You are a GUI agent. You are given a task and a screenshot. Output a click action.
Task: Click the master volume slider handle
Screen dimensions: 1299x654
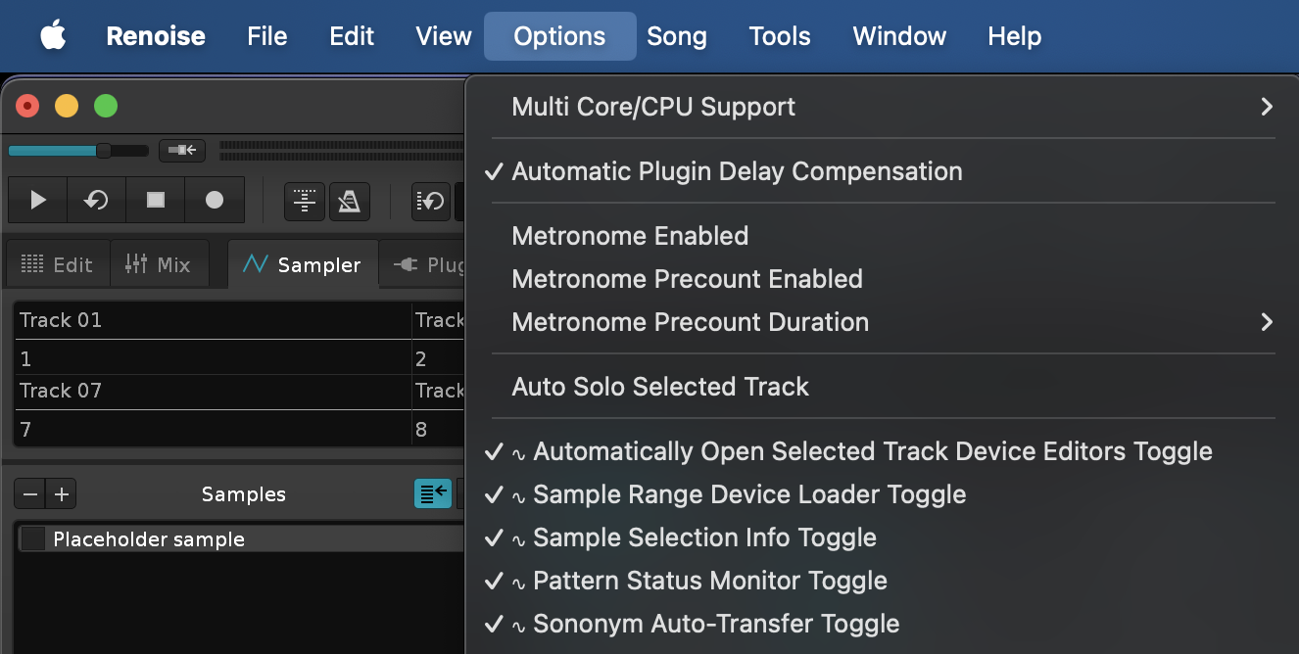tap(103, 151)
